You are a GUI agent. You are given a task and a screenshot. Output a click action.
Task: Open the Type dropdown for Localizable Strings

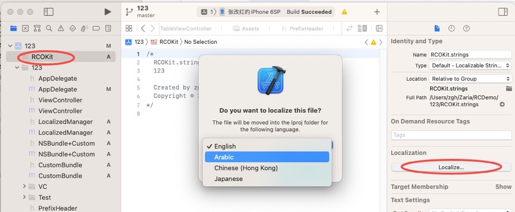(x=470, y=65)
